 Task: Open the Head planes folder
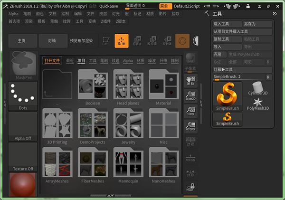(128, 87)
